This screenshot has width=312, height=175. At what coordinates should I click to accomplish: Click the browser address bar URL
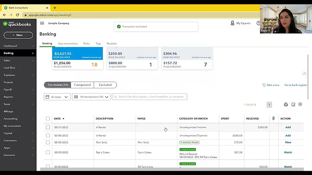pyautogui.click(x=50, y=15)
